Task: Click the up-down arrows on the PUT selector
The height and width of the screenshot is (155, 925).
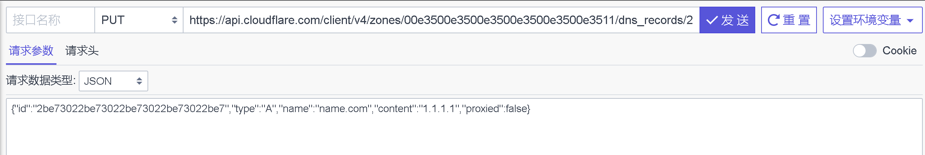Action: pos(174,20)
